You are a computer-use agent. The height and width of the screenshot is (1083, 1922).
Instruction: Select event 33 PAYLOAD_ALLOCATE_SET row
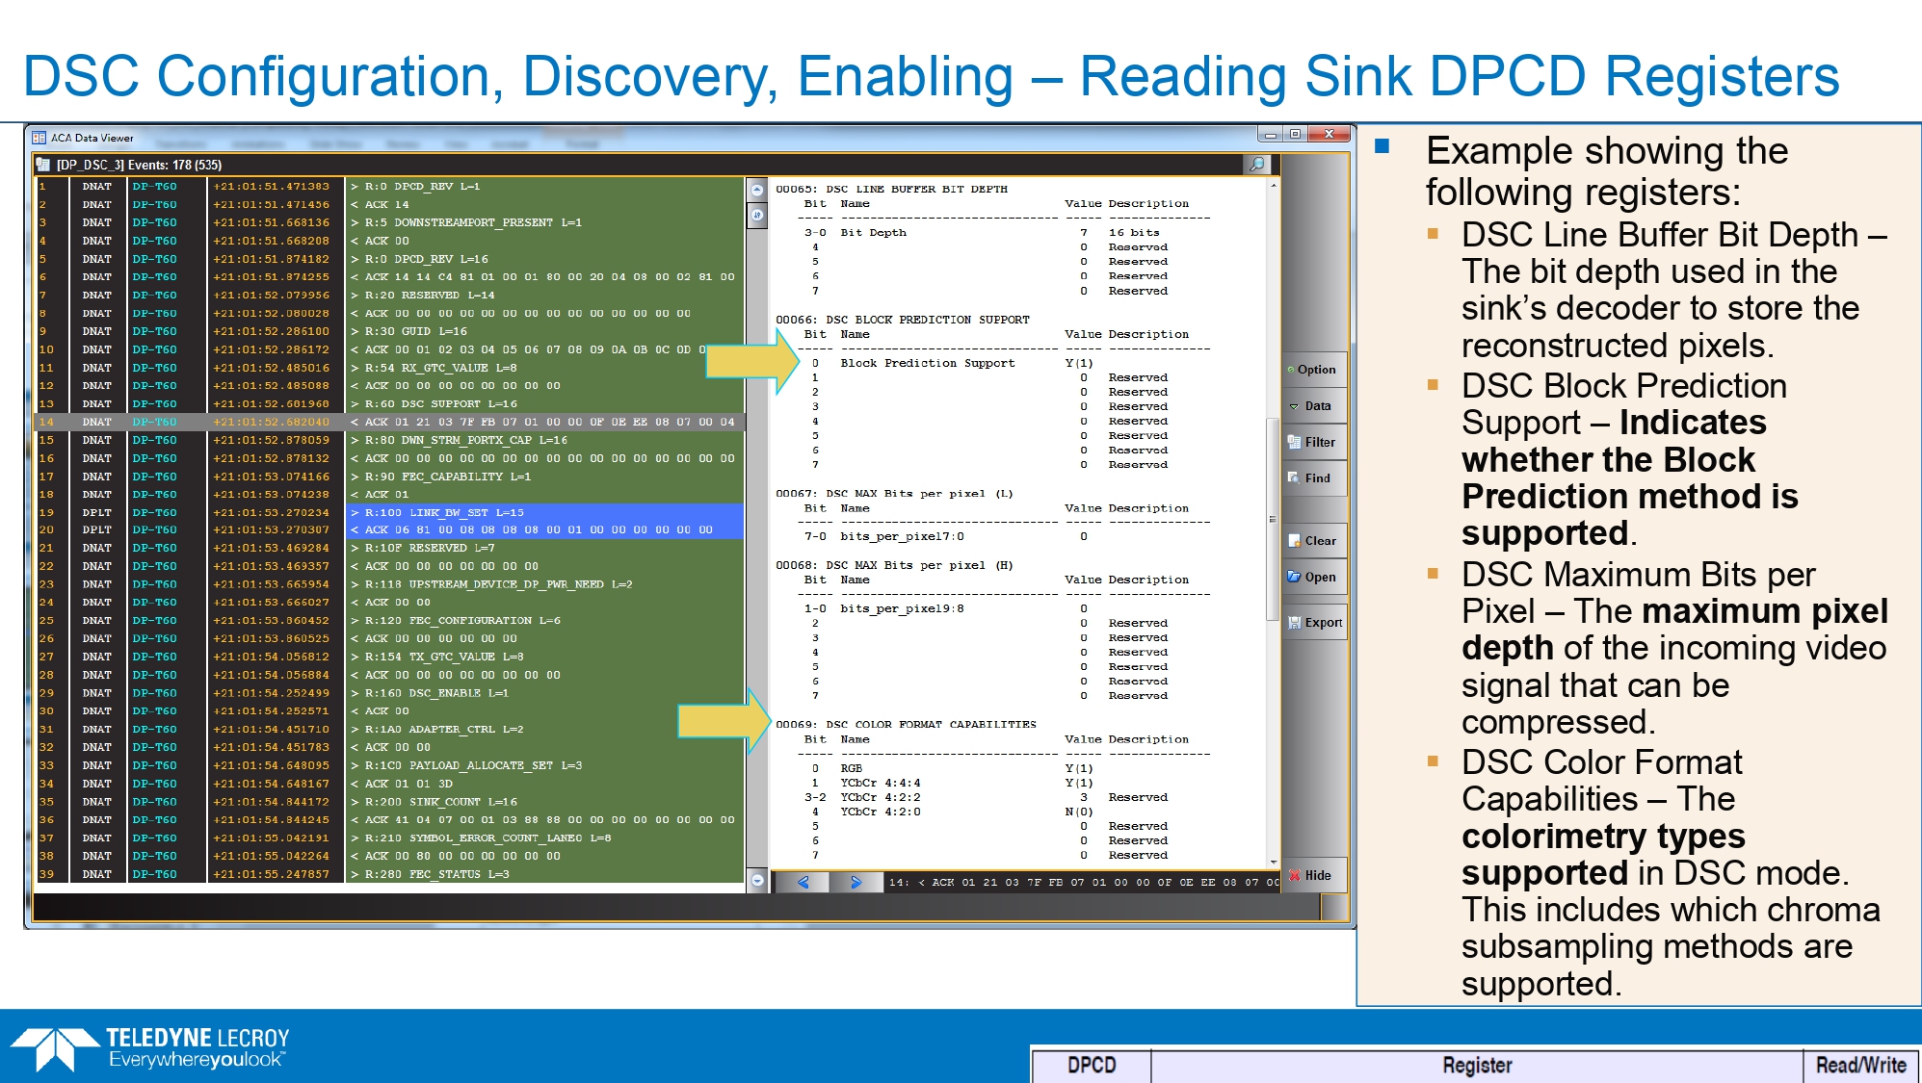click(389, 765)
